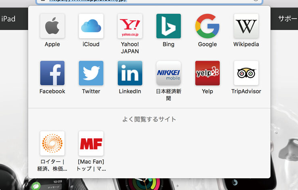The image size is (298, 190).
Task: Click the Safari address bar field
Action: [149, 2]
